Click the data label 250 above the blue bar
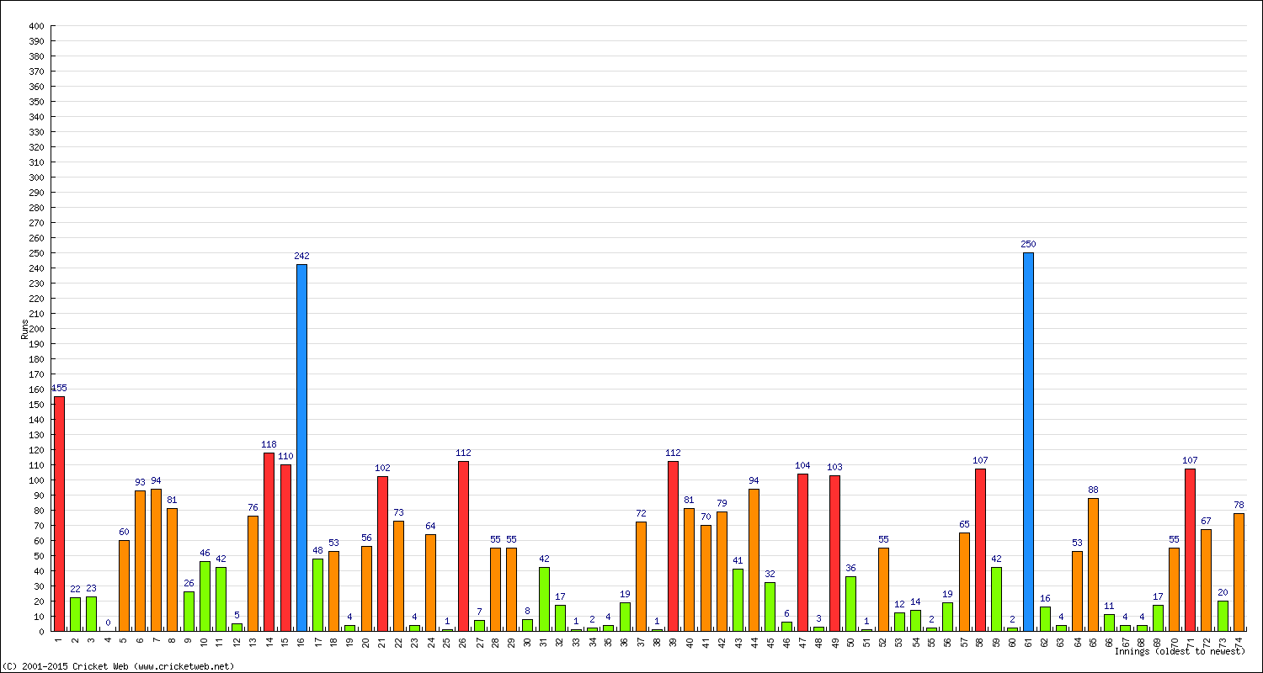1263x673 pixels. 1028,244
